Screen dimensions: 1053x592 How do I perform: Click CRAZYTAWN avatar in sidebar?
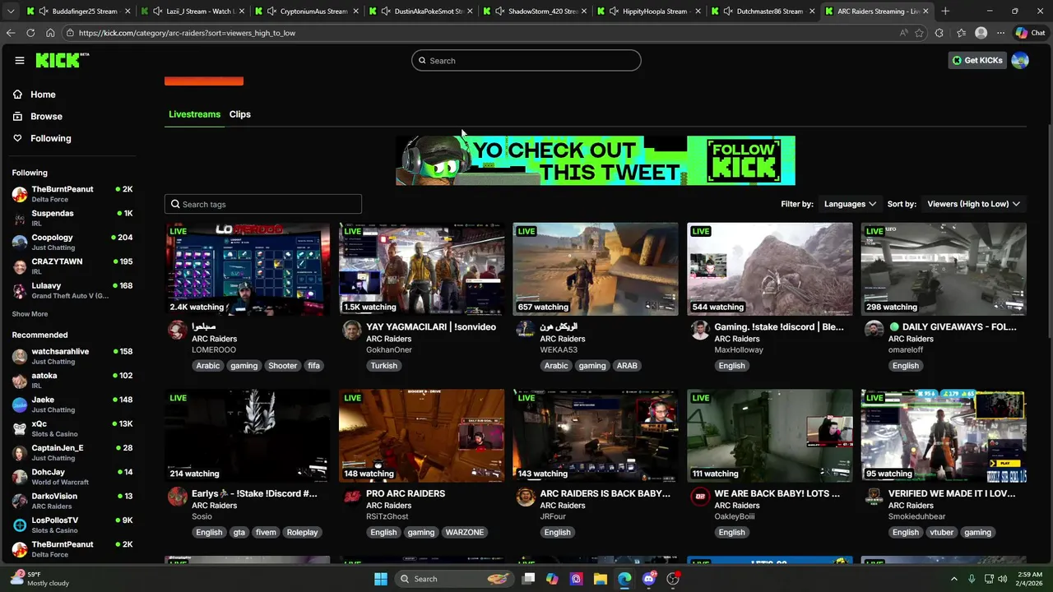(x=20, y=266)
